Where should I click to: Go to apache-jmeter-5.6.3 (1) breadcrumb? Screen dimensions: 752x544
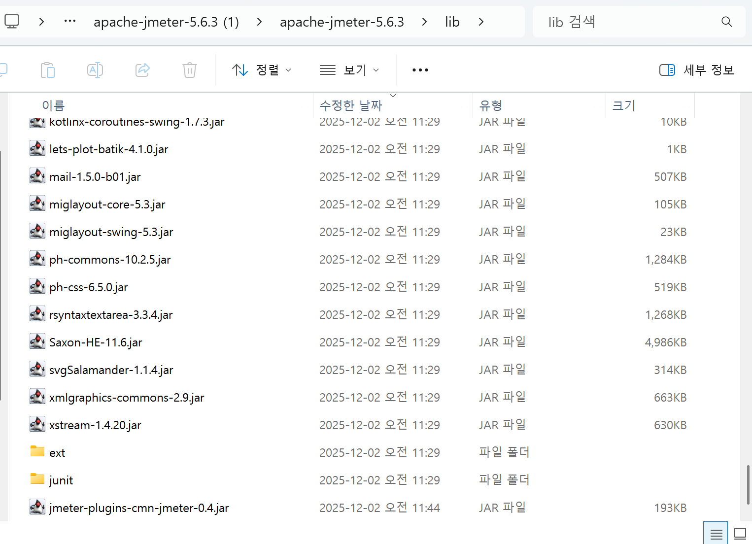click(166, 22)
